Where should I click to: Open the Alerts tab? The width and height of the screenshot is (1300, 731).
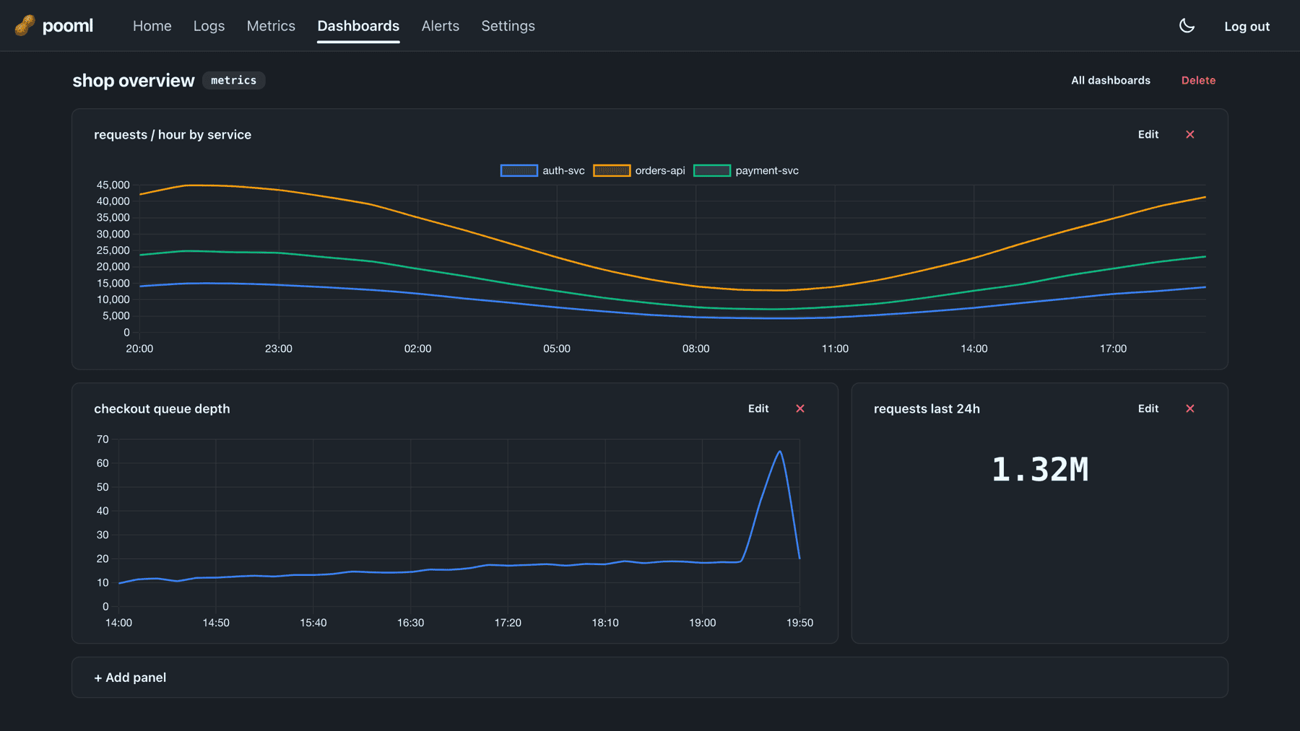441,26
